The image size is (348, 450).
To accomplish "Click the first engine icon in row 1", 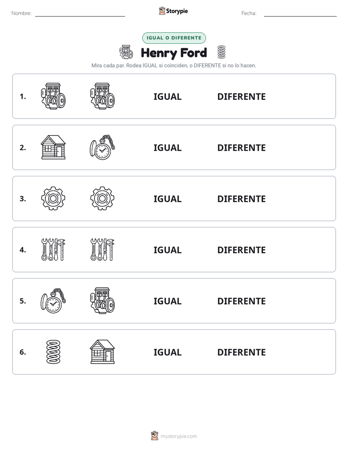I will click(53, 96).
